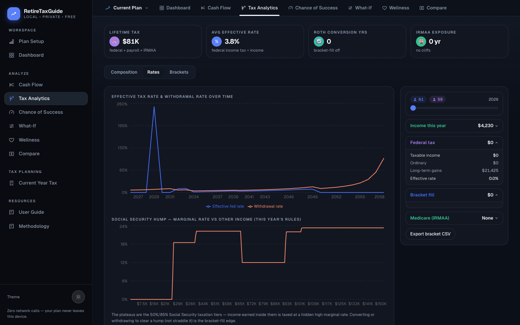Open the Compare top tab
The width and height of the screenshot is (520, 325).
433,8
